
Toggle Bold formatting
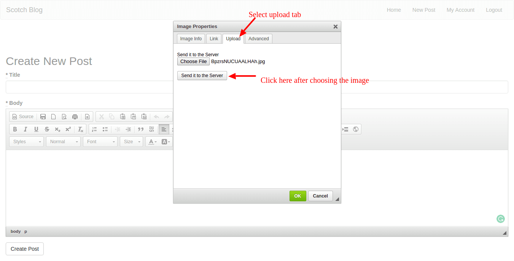click(15, 129)
